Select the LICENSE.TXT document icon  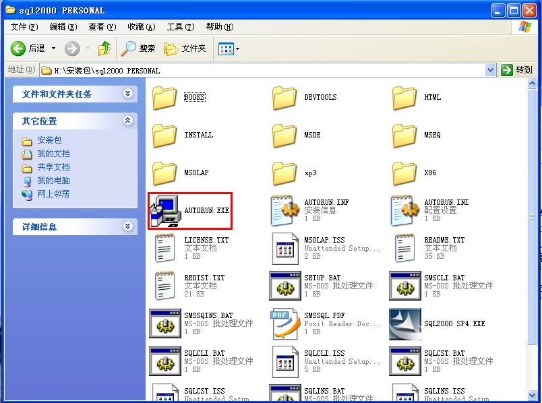(164, 248)
